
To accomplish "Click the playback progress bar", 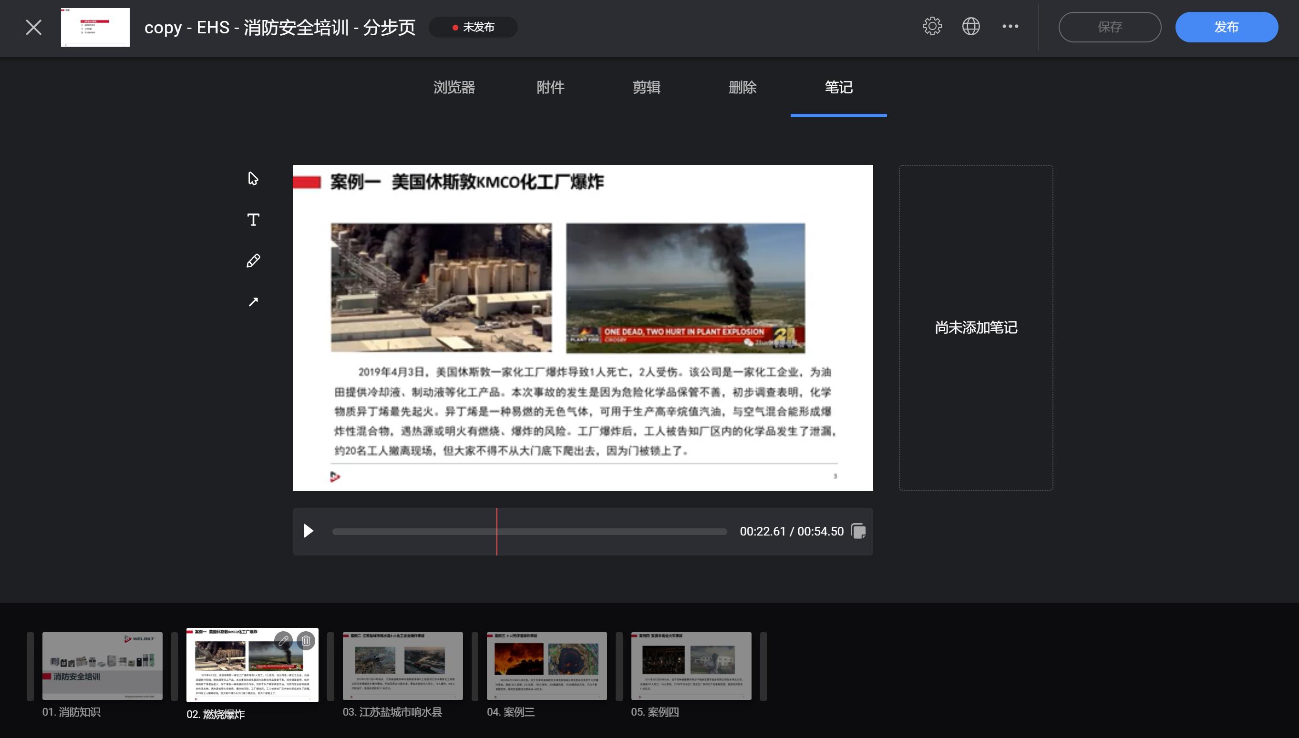I will 529,531.
